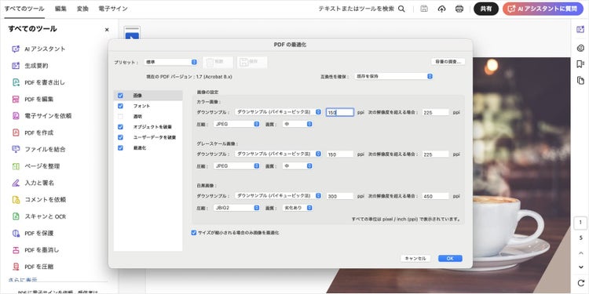
Task: Open 白黒画像 JBIG2 compression dropdown
Action: [236, 208]
